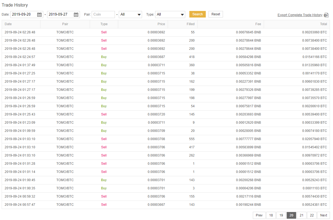333x220 pixels.
Task: Click the start date field 2019-09-20
Action: tap(27, 15)
